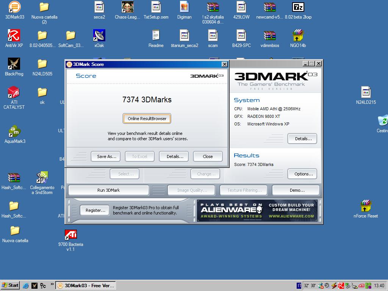Open Results Options... in the 3DMark03 window

302,174
